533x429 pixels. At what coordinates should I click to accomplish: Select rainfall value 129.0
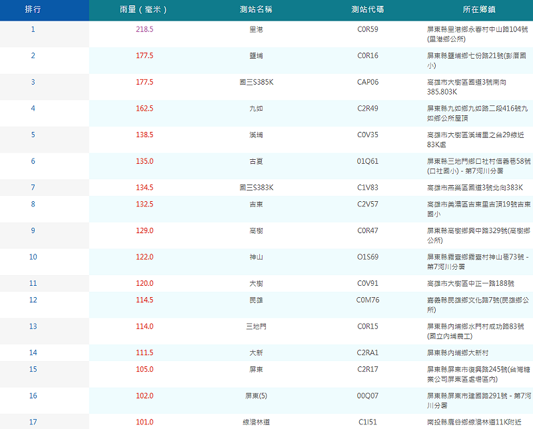145,230
